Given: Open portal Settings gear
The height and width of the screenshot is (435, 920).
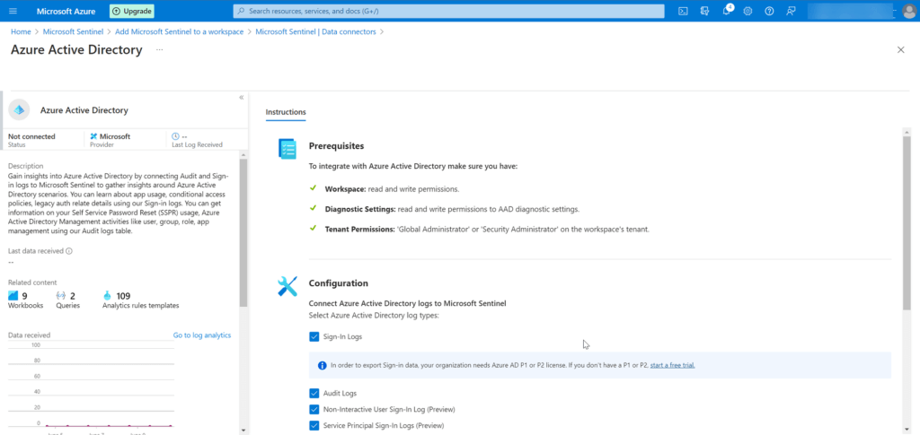Looking at the screenshot, I should (x=747, y=11).
